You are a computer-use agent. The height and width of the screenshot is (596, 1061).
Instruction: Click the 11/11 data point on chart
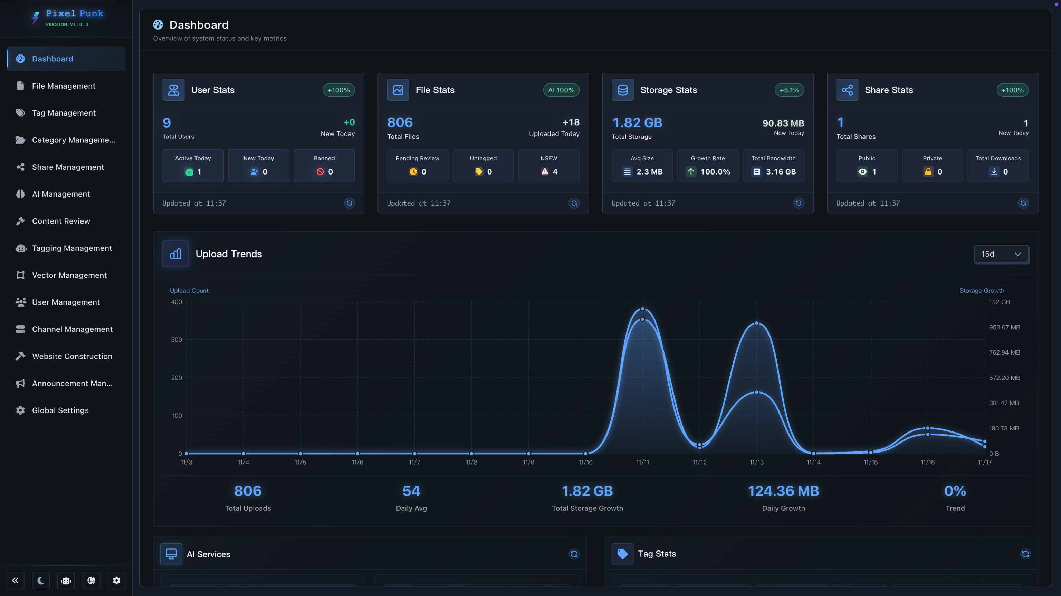pos(642,309)
